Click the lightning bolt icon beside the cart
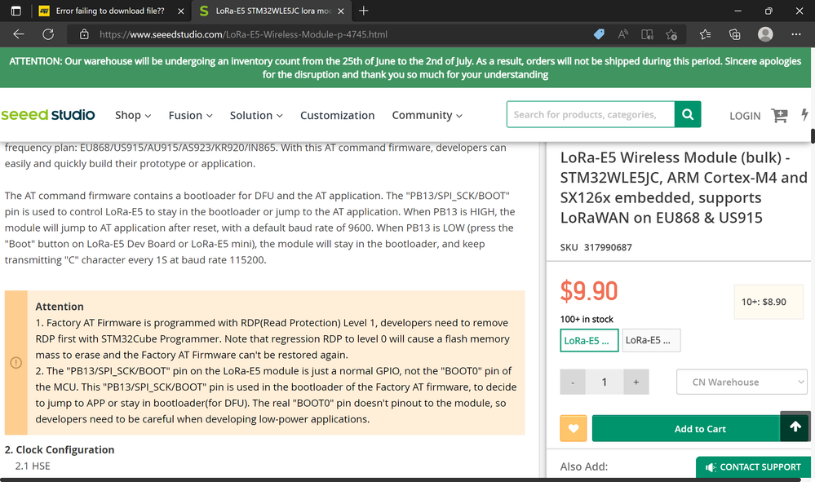This screenshot has height=482, width=815. coord(804,115)
